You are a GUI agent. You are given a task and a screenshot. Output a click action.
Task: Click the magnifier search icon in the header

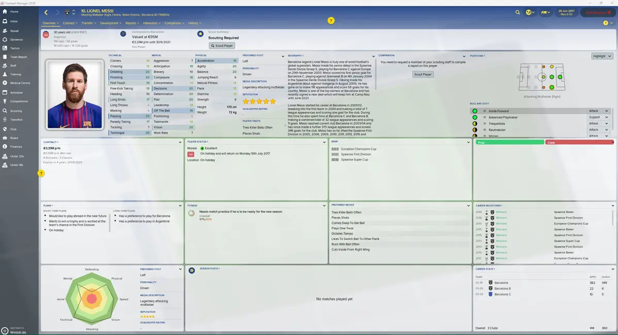[517, 12]
